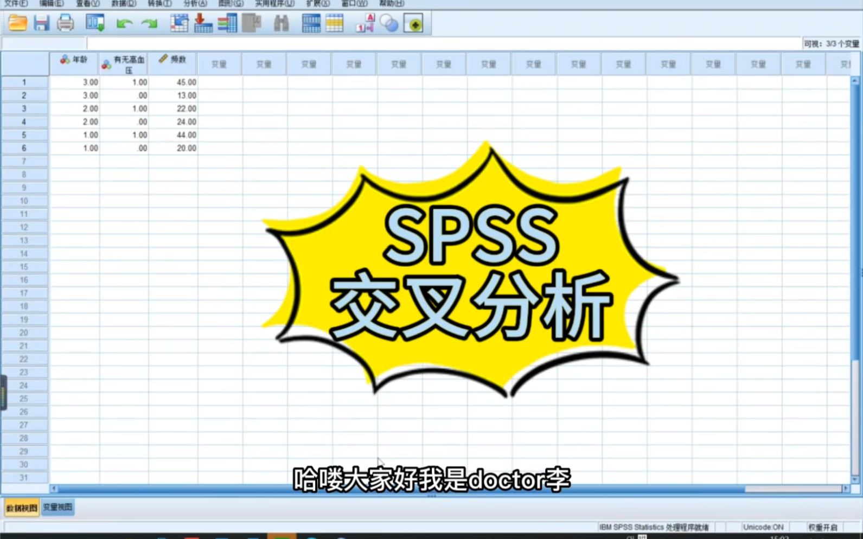Click the binoculars Find icon
The width and height of the screenshot is (863, 539).
[x=281, y=23]
